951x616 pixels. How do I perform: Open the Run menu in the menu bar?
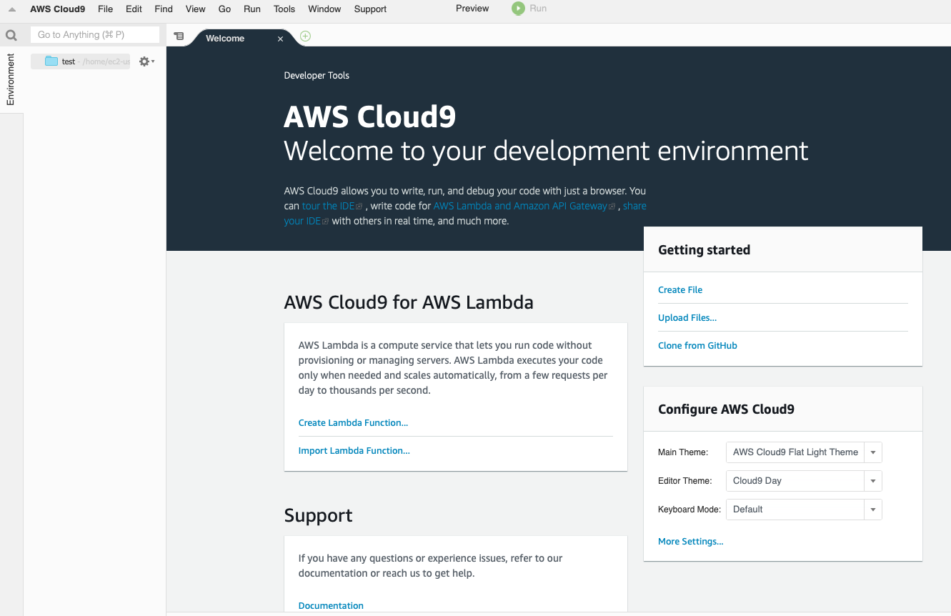point(252,9)
